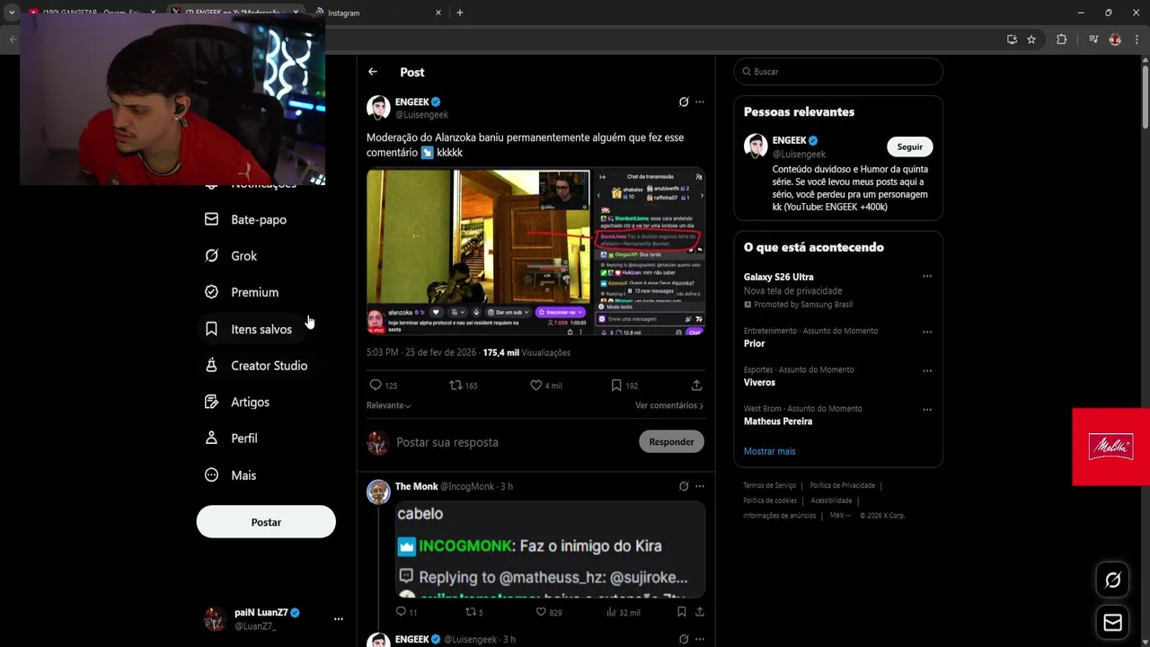Share the main ENGEEK post
Viewport: 1150px width, 647px height.
click(696, 386)
